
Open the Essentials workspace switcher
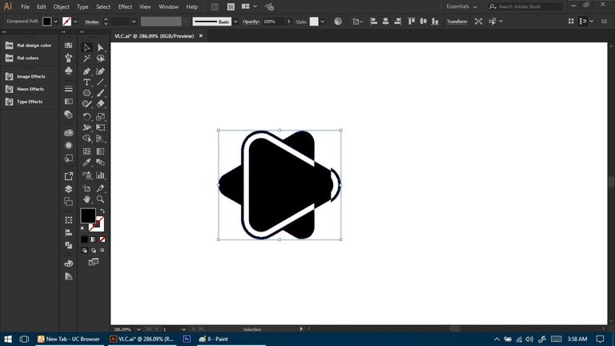461,6
